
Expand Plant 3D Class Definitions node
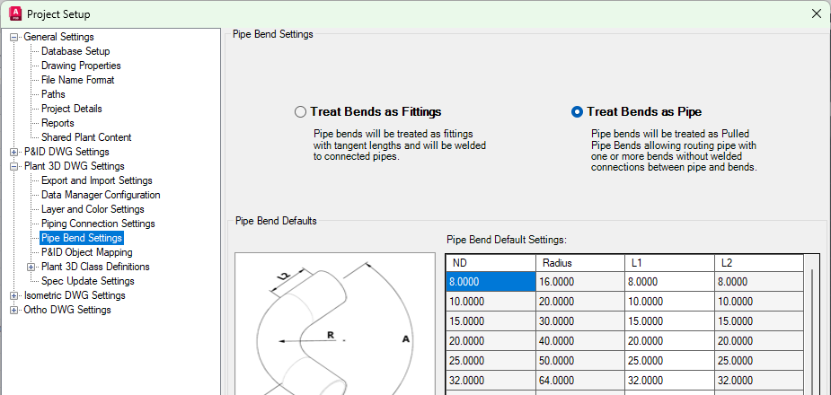31,267
